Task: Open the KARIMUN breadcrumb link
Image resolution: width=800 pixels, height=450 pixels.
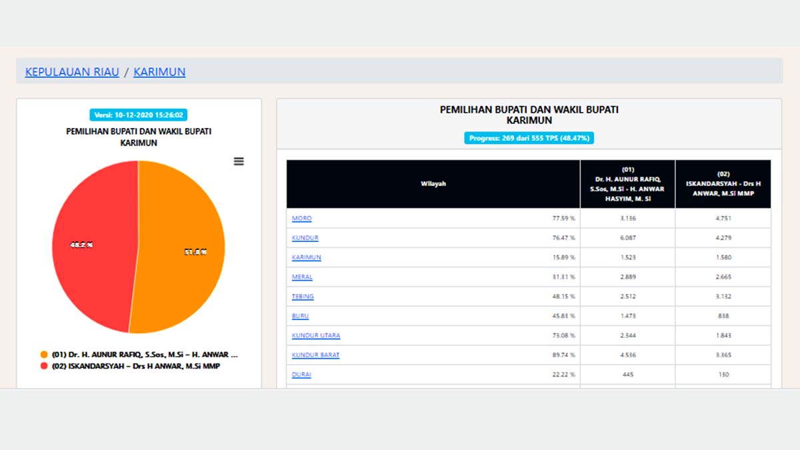Action: (x=159, y=71)
